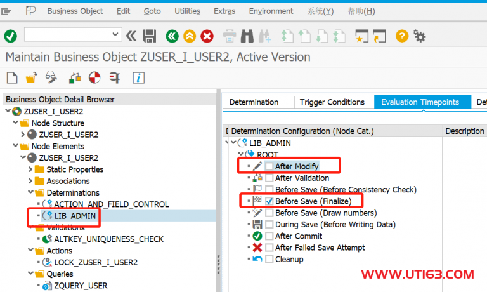Uncheck Before Save (Finalize) checkbox
Viewport: 487px width, 292px height.
269,201
